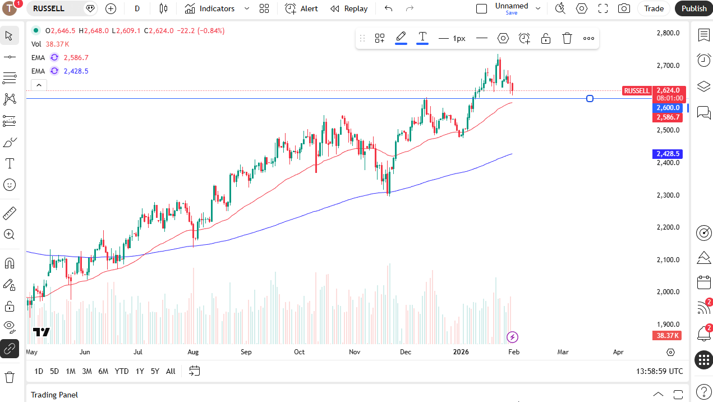Open the Fibonacci retracement tools

(x=10, y=78)
